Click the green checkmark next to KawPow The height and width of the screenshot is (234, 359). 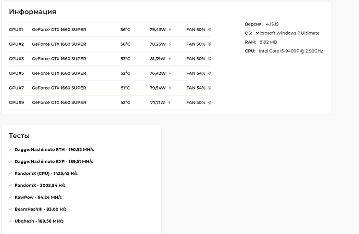pos(10,197)
